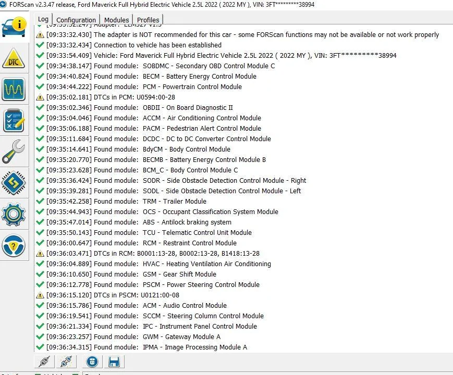Select log line 'HVAC - Heating Ventilation Air Conditioning'

coord(158,264)
